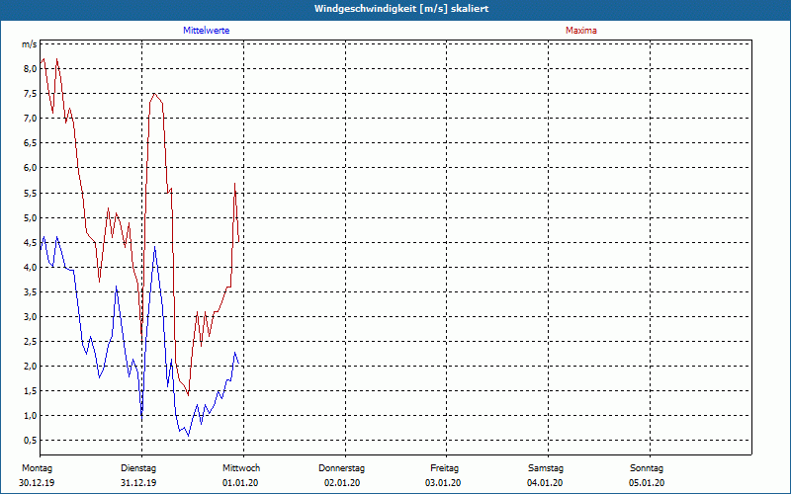791x494 pixels.
Task: Click the Freitag day label
Action: pyautogui.click(x=444, y=468)
